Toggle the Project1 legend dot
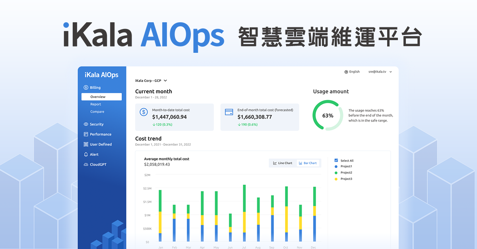 pyautogui.click(x=336, y=166)
